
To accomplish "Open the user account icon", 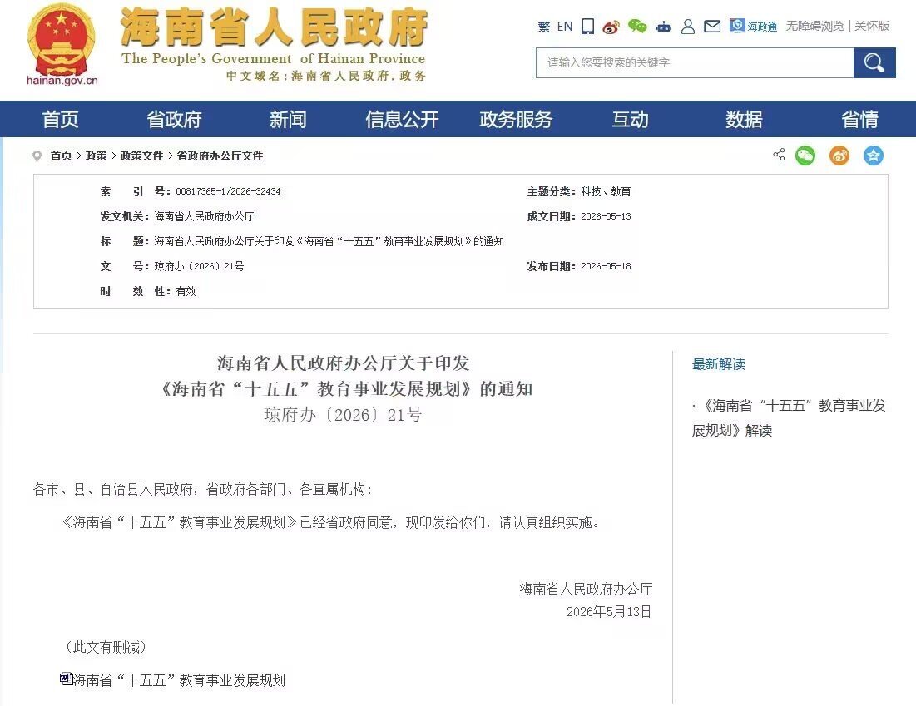I will (688, 27).
